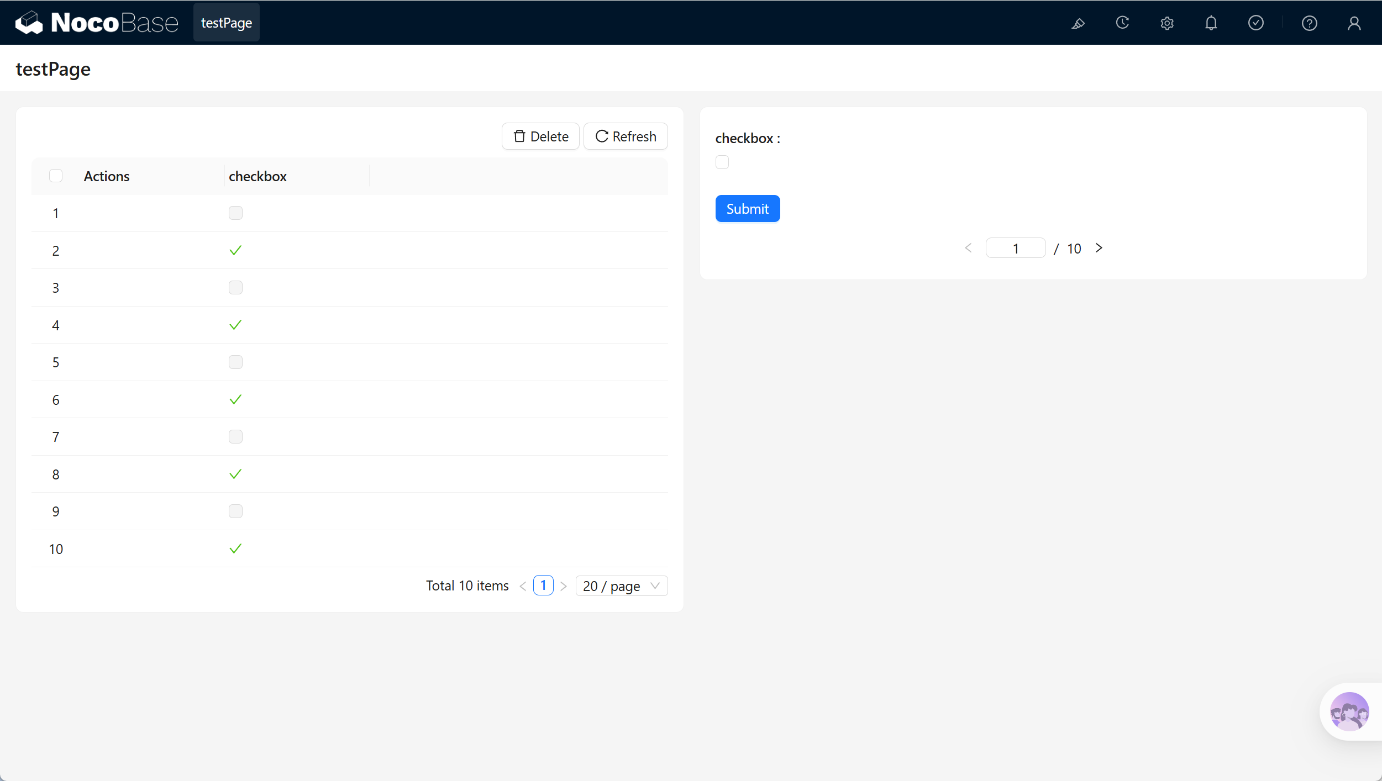This screenshot has width=1382, height=781.
Task: Submit the checkbox form
Action: (x=748, y=209)
